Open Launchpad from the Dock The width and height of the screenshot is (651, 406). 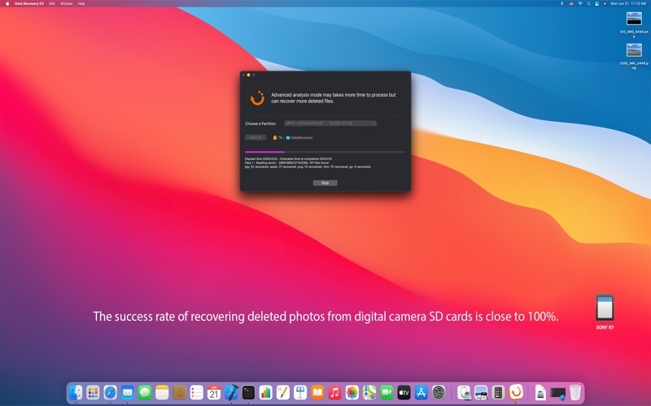[x=93, y=392]
